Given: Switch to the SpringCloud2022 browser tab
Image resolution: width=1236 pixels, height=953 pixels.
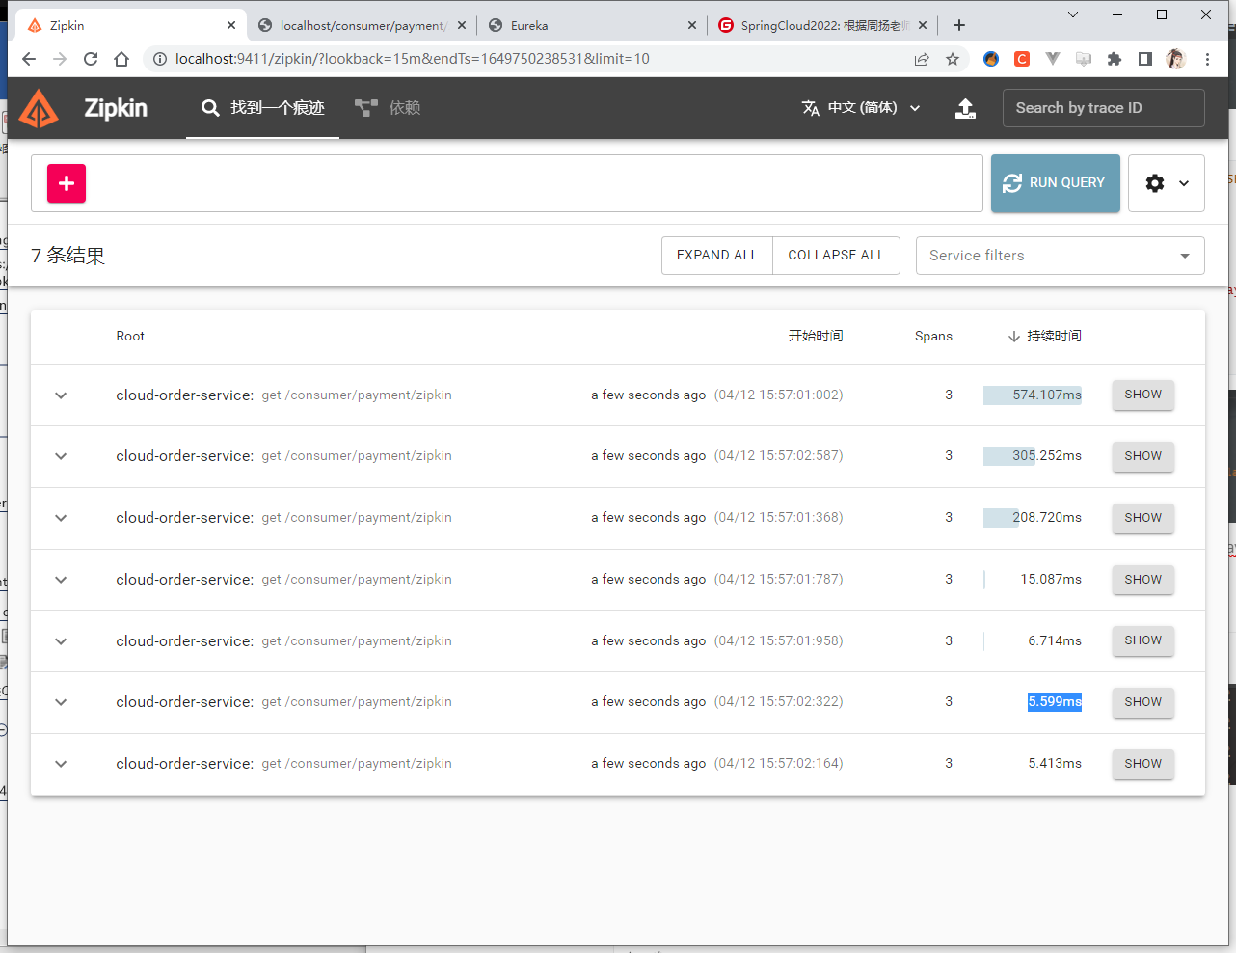Looking at the screenshot, I should click(x=822, y=26).
